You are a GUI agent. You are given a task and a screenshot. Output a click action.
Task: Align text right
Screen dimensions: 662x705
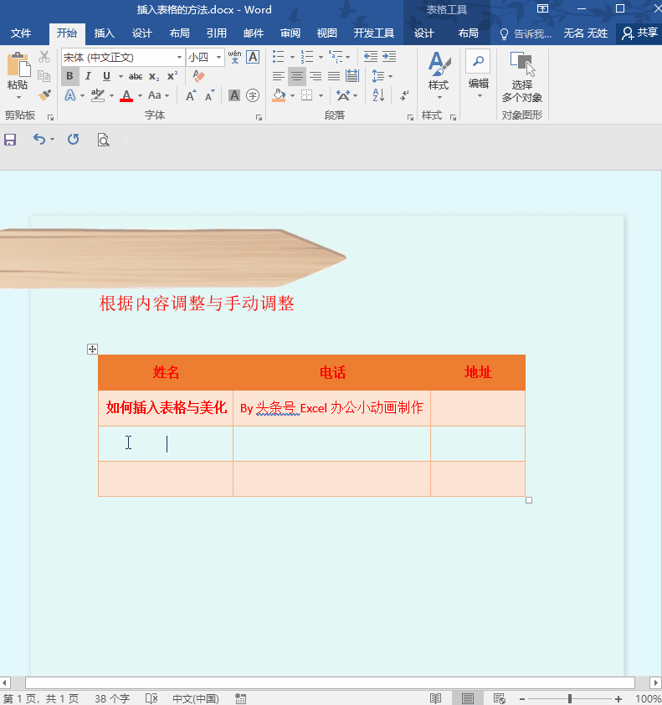[316, 76]
